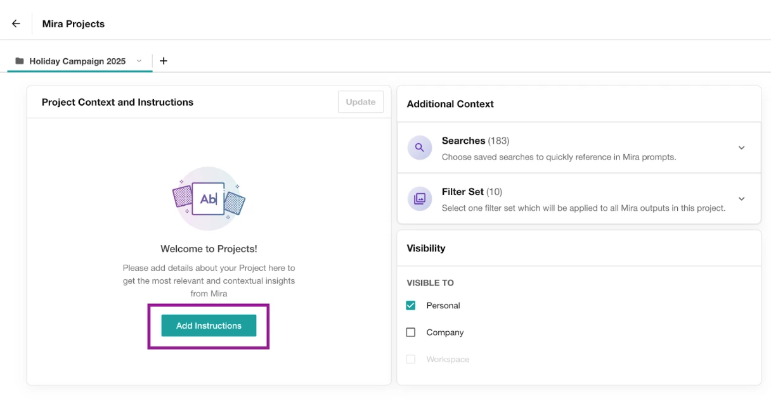Click the back arrow icon

[x=16, y=23]
